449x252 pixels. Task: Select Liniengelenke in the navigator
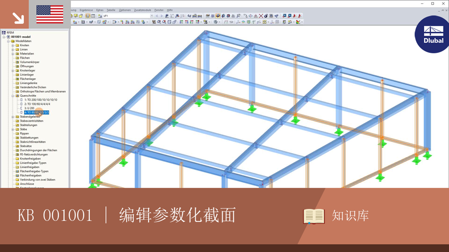[x=29, y=83]
